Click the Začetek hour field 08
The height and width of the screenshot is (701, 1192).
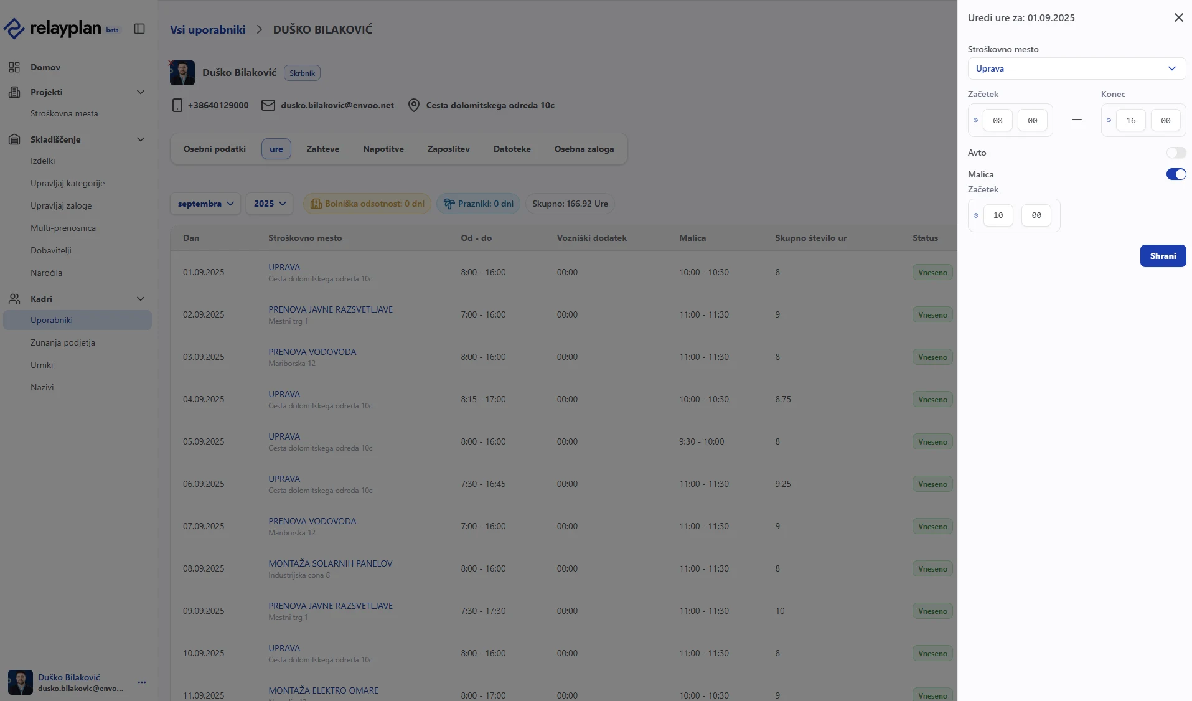[x=997, y=120]
